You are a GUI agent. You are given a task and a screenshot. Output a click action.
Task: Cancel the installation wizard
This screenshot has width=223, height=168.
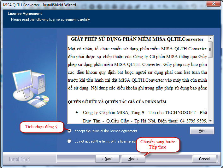(x=204, y=159)
